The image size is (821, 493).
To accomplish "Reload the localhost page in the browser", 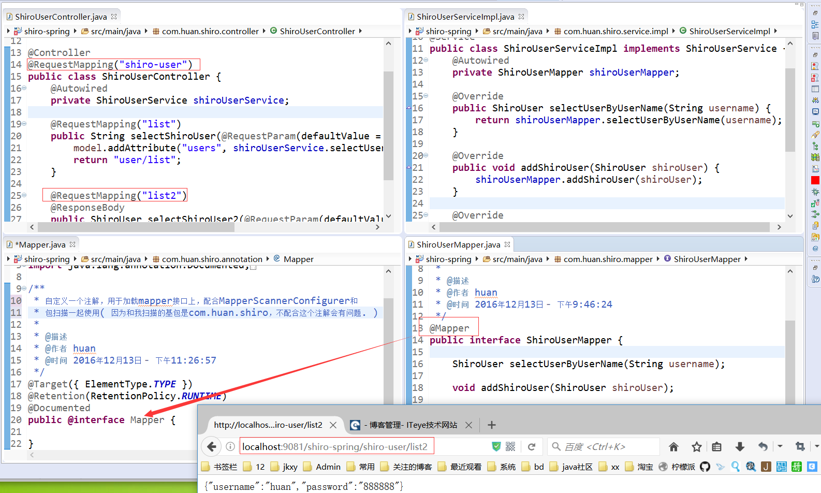I will click(531, 446).
